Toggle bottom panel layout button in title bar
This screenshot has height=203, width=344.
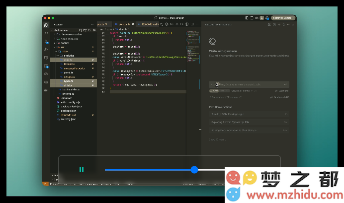pyautogui.click(x=252, y=18)
